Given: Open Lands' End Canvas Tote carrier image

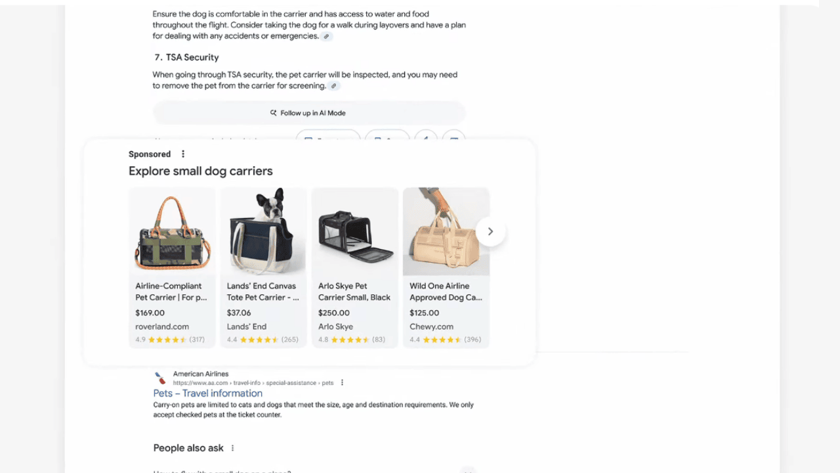Looking at the screenshot, I should (263, 231).
